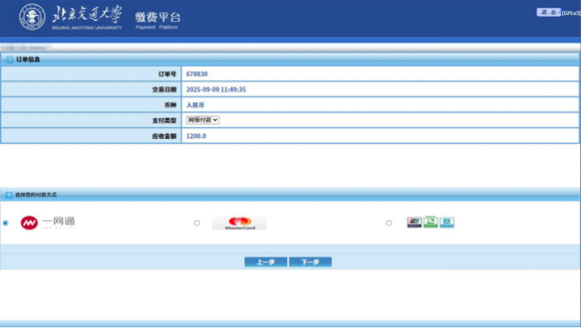Click the 应收金额 row label
The image size is (581, 329).
click(x=164, y=136)
